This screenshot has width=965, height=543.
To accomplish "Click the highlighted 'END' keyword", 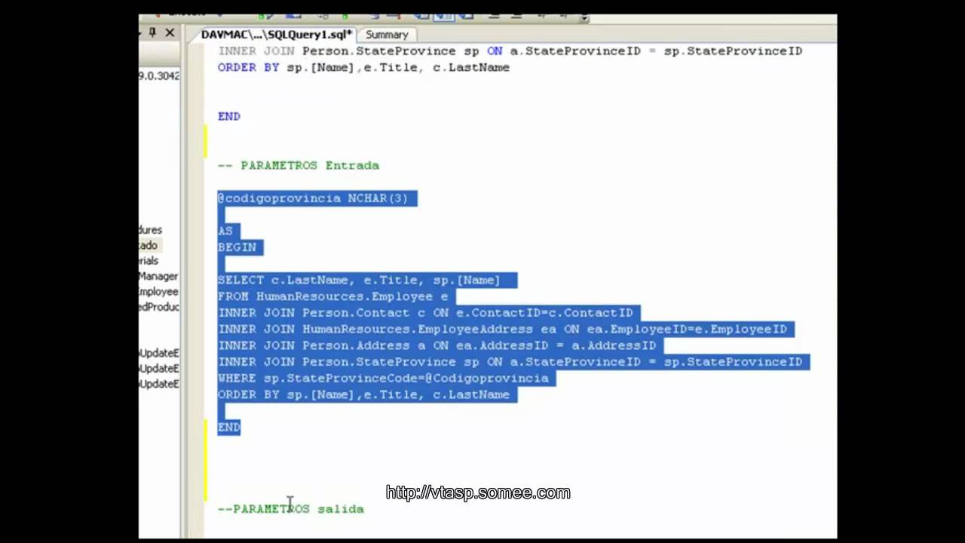I will [x=229, y=428].
